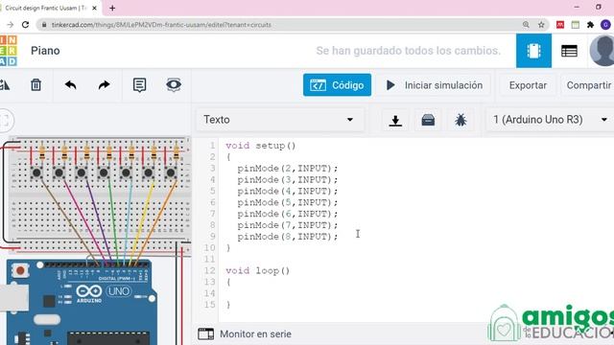Image resolution: width=614 pixels, height=345 pixels.
Task: Switch to component list view
Action: (569, 51)
